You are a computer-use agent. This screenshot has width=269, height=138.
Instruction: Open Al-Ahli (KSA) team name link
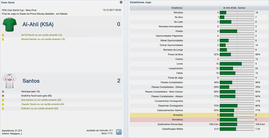pos(38,24)
